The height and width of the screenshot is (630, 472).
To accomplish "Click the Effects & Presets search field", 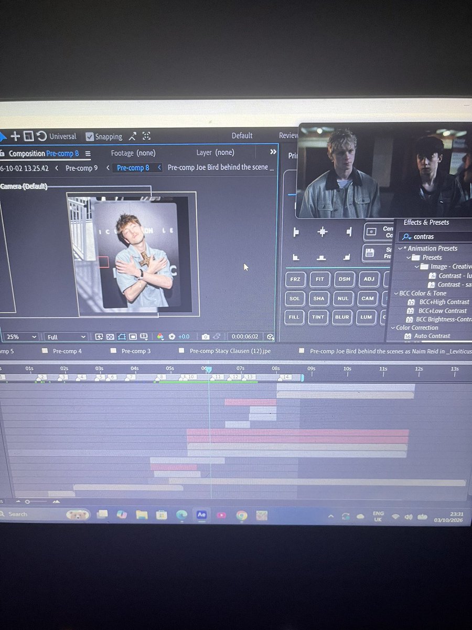I will pyautogui.click(x=435, y=237).
